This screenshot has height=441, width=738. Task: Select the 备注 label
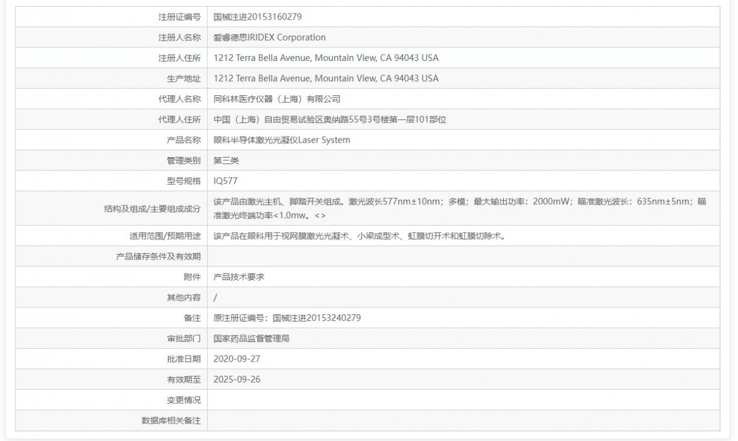192,317
